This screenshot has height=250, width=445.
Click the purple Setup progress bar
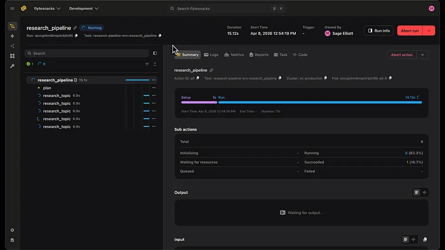199,102
